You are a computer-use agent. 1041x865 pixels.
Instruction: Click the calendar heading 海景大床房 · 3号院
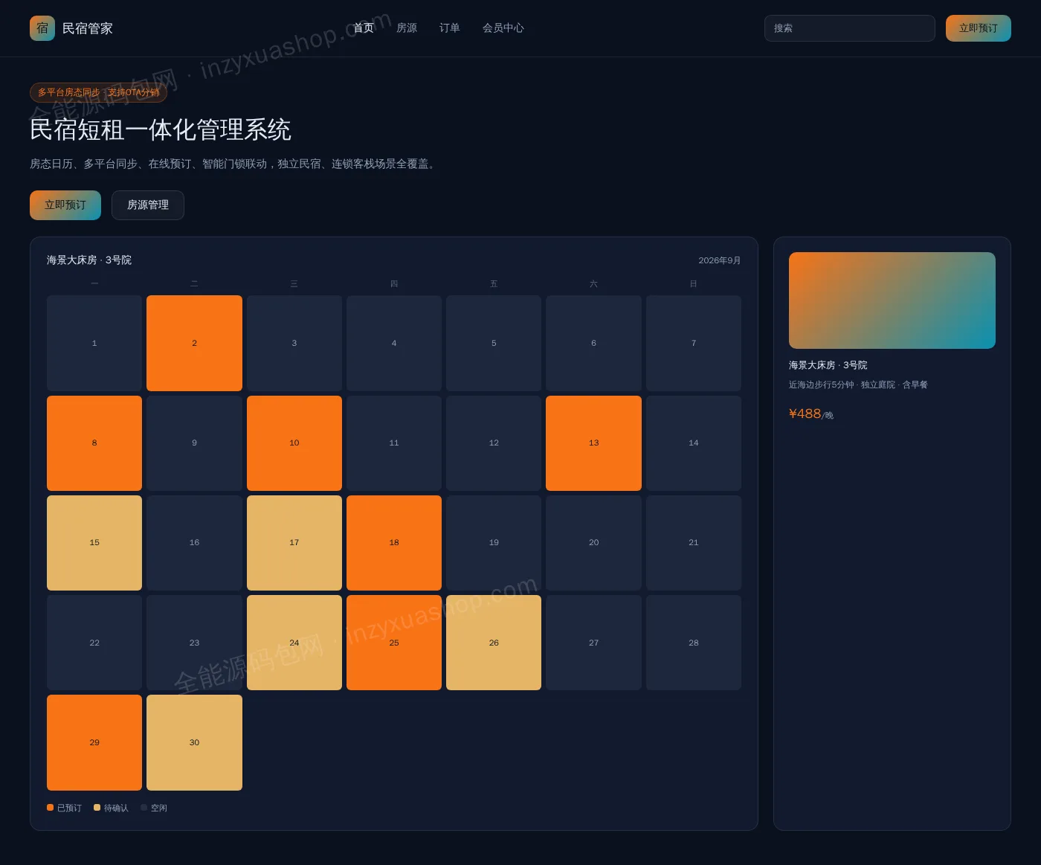coord(89,260)
